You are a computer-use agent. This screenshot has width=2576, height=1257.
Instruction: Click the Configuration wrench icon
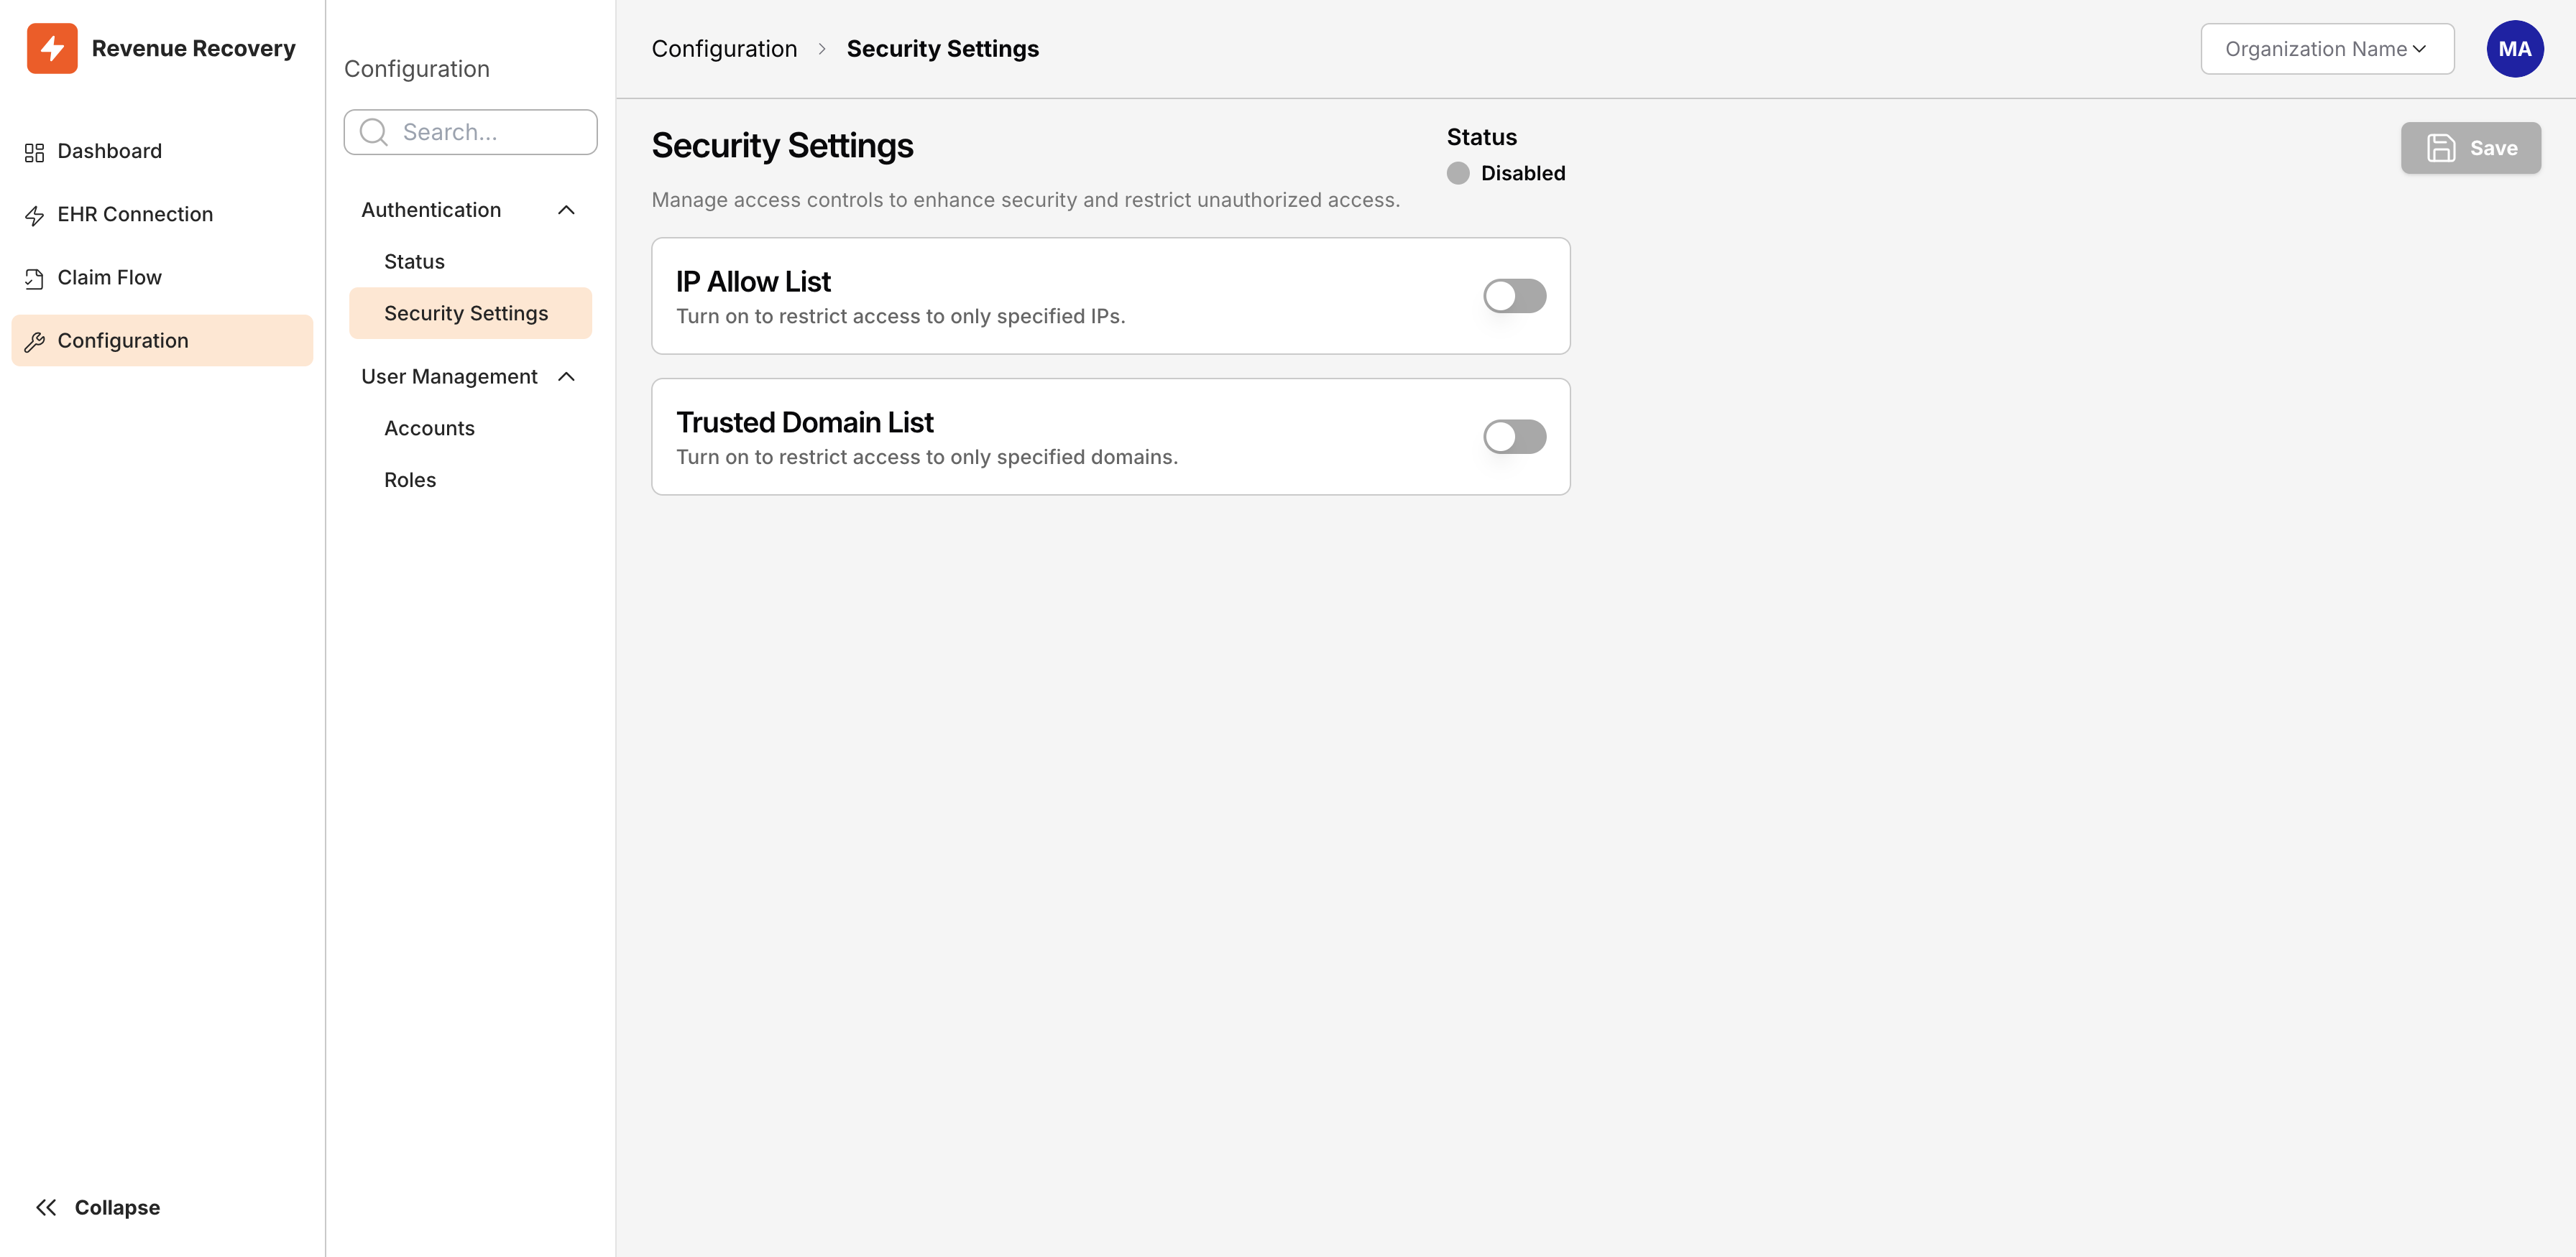34,340
